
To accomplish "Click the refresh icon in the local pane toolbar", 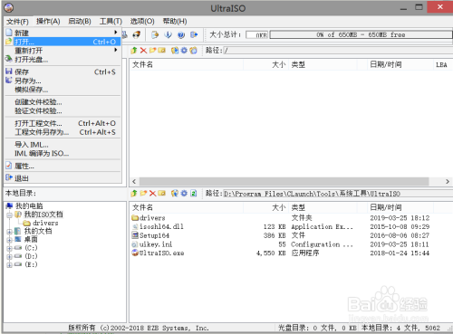I will (x=194, y=193).
